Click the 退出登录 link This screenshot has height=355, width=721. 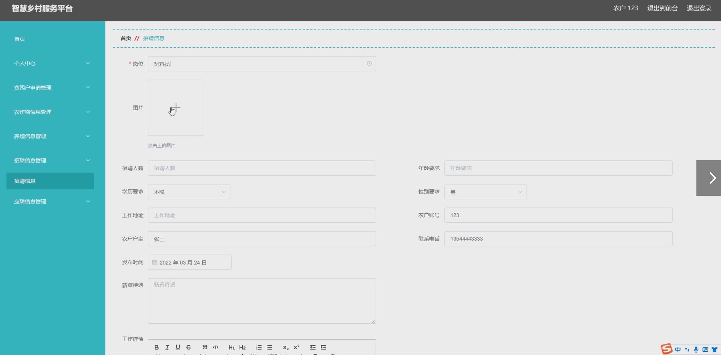tap(699, 8)
